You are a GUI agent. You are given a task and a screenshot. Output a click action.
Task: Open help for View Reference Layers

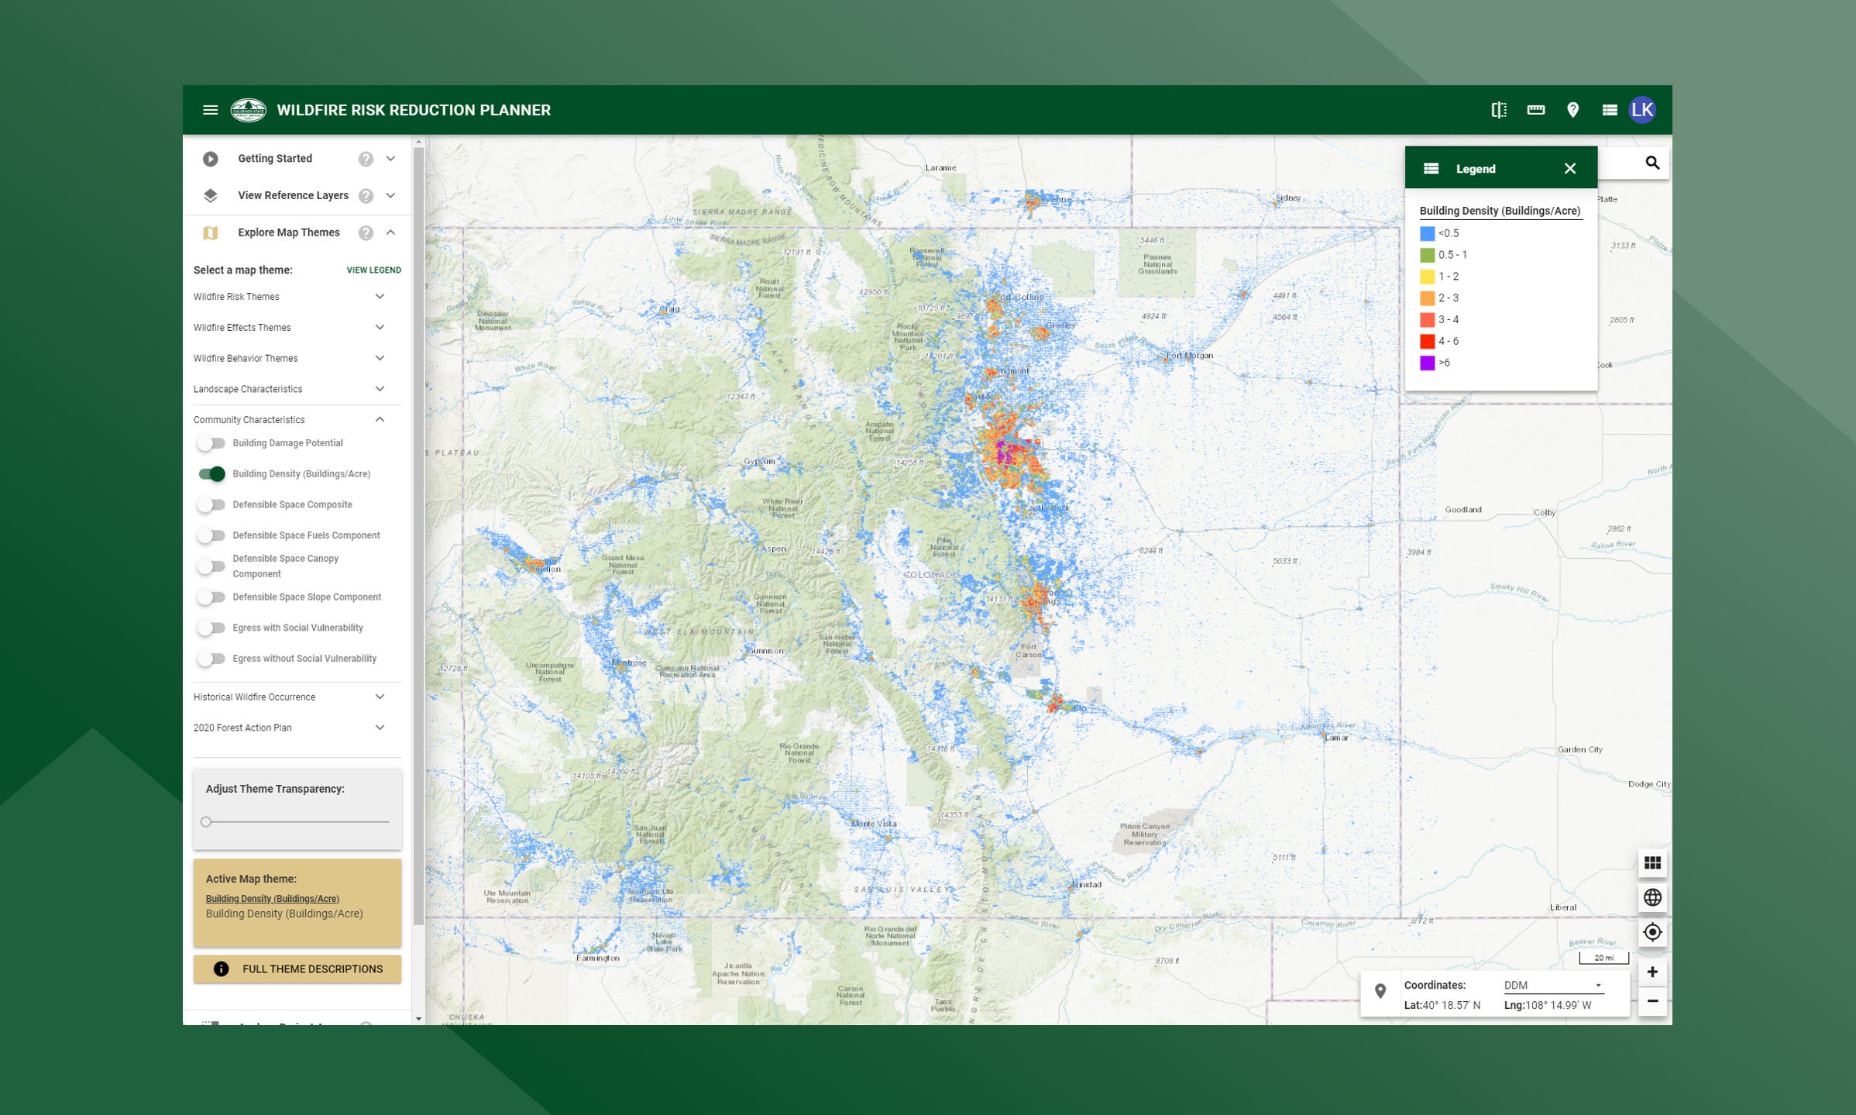pos(366,196)
